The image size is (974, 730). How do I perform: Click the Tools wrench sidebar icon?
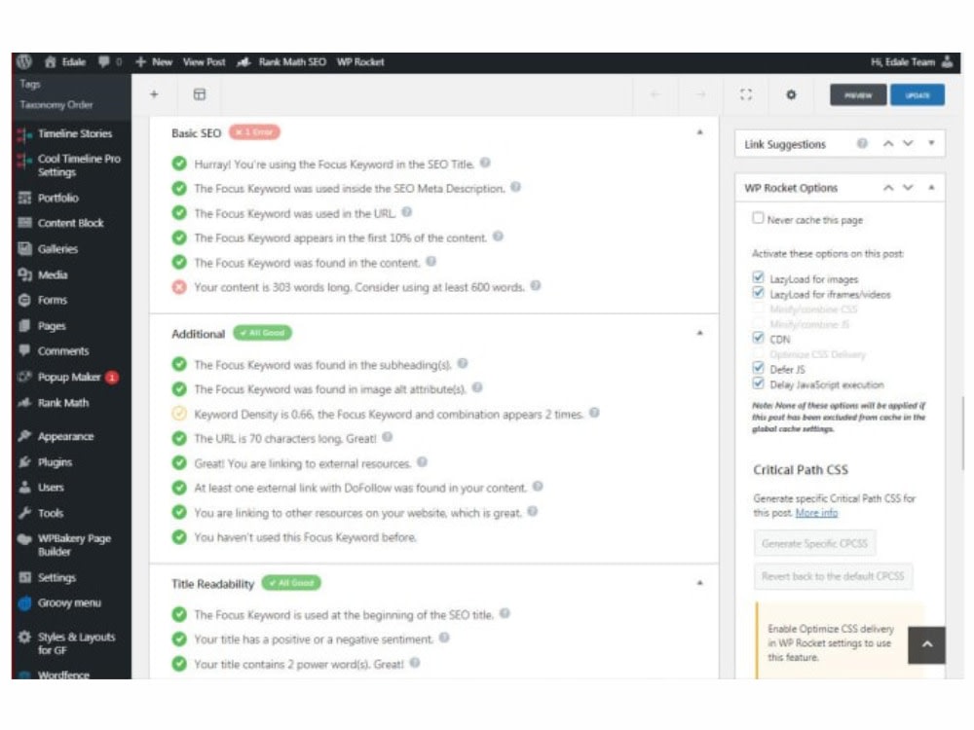(25, 513)
